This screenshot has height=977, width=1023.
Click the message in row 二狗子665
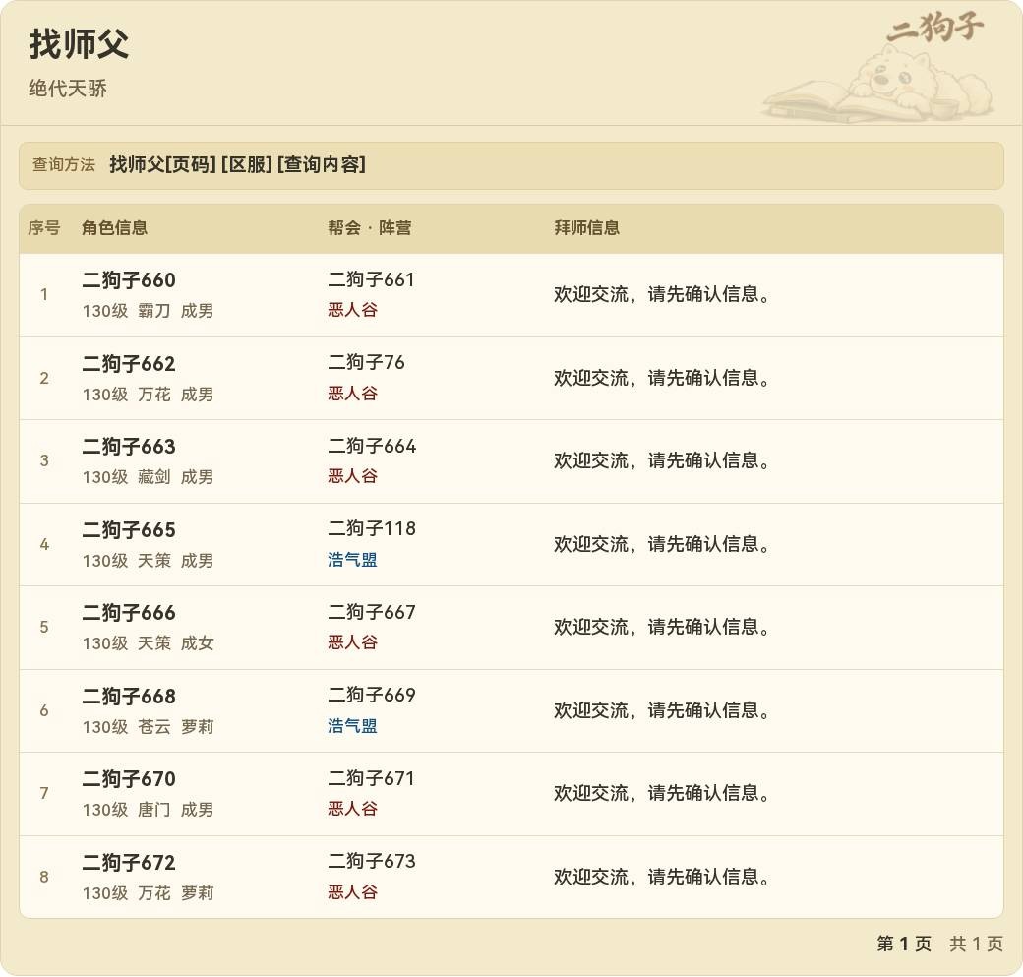(x=662, y=544)
